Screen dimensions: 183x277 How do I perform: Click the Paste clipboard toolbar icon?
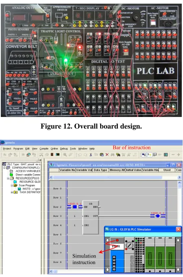click(102, 155)
